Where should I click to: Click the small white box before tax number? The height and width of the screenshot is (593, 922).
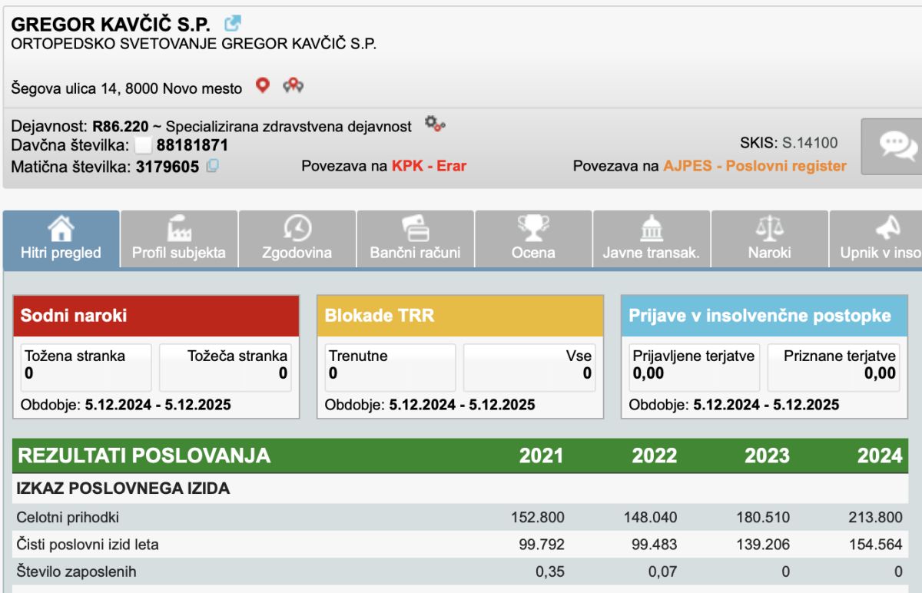[143, 145]
